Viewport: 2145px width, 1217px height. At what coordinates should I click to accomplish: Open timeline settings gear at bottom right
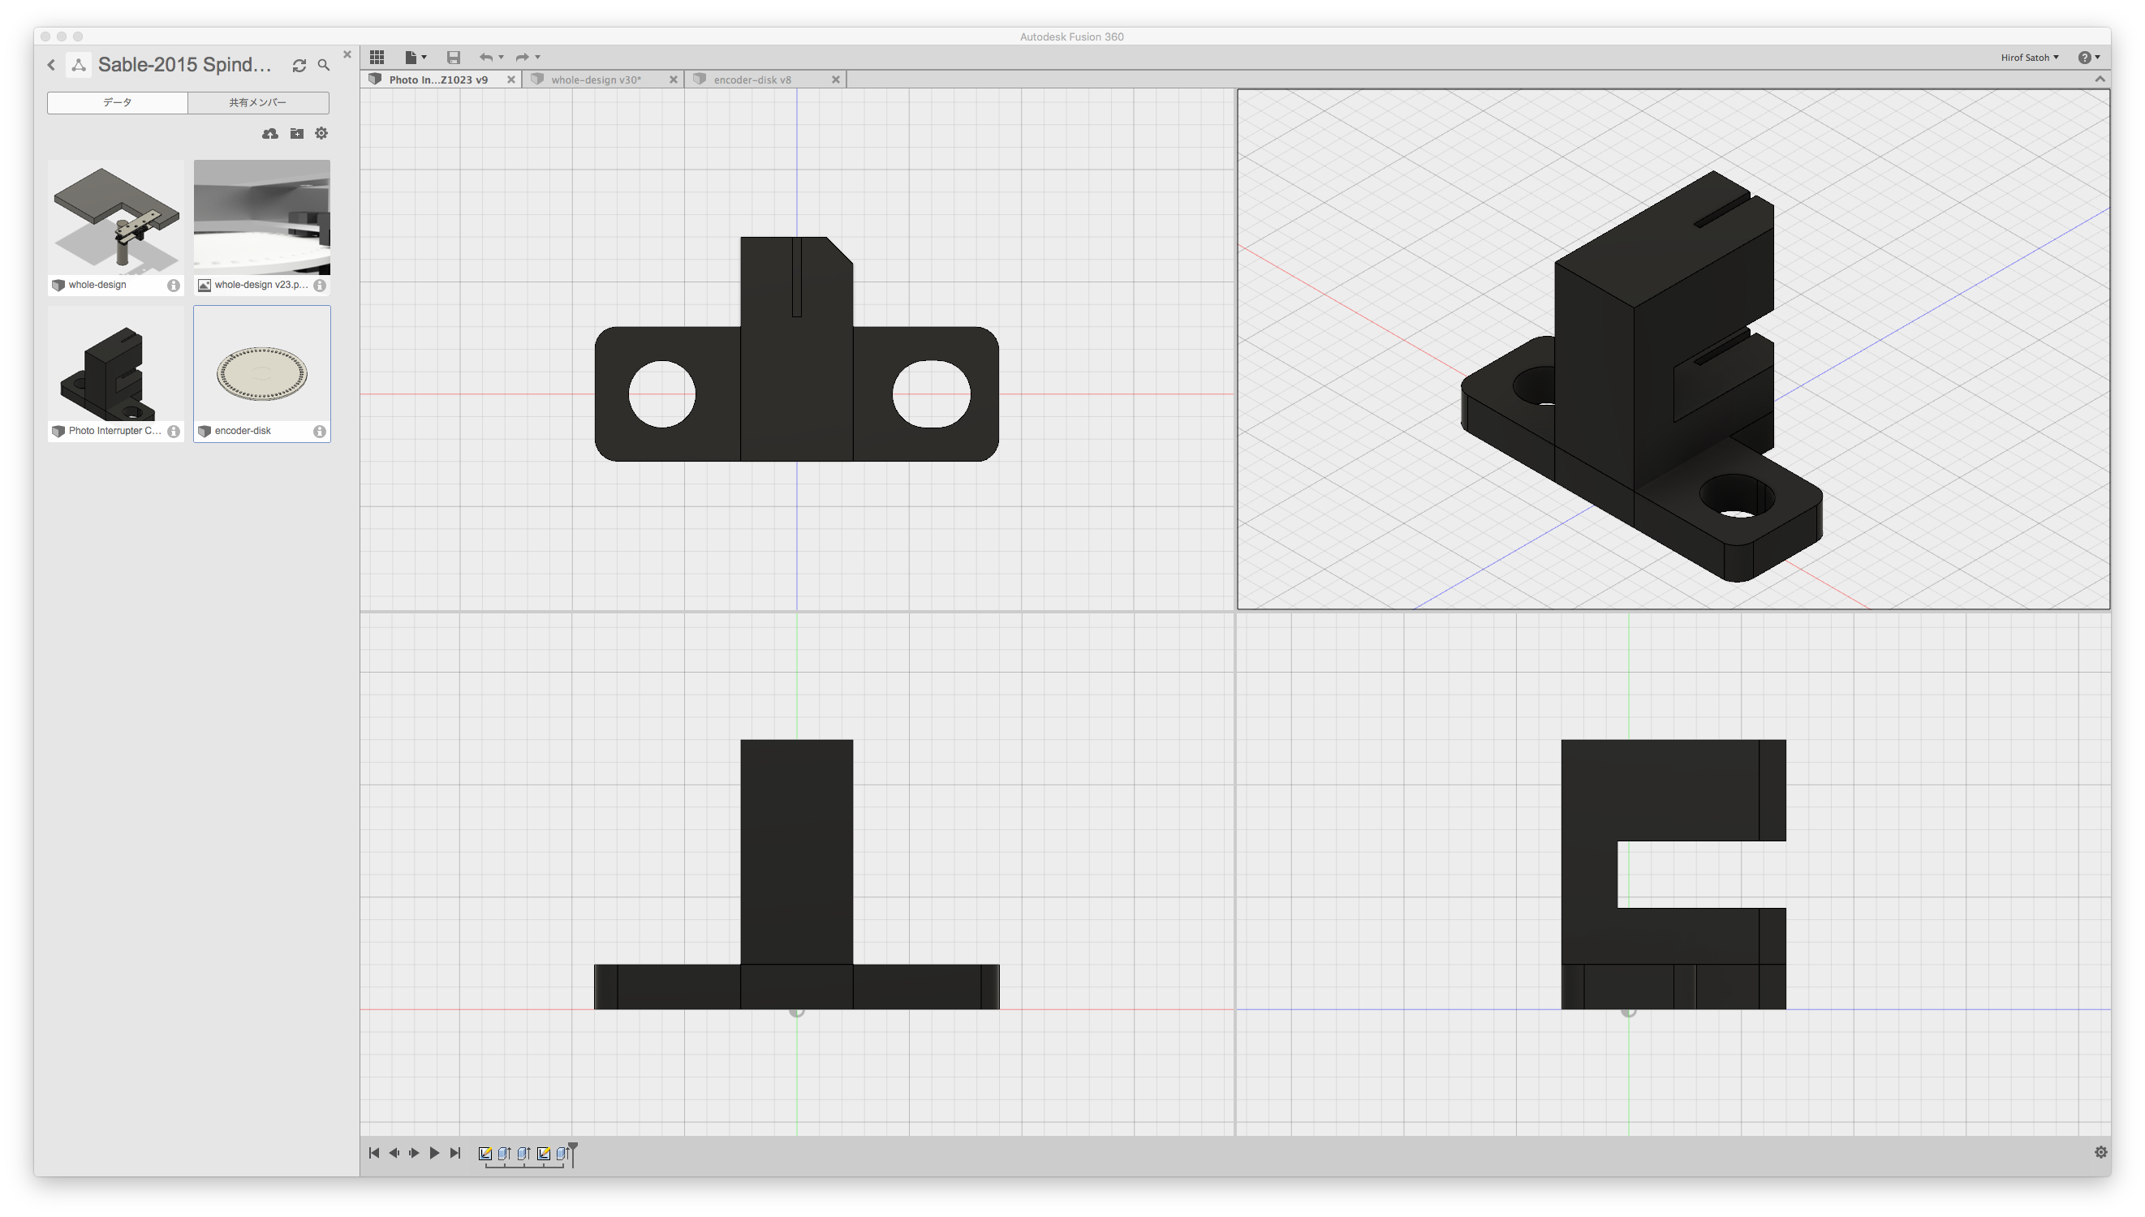pyautogui.click(x=2100, y=1153)
